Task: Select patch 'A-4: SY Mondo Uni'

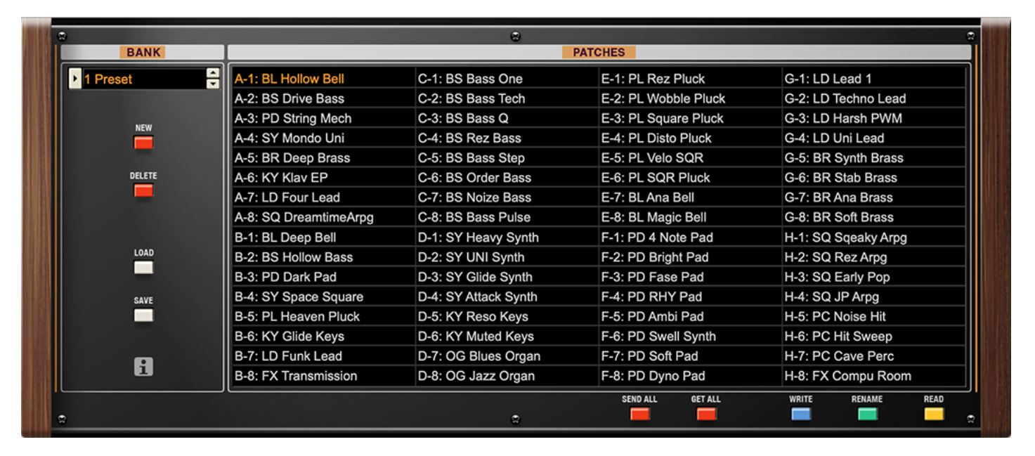Action: click(324, 138)
